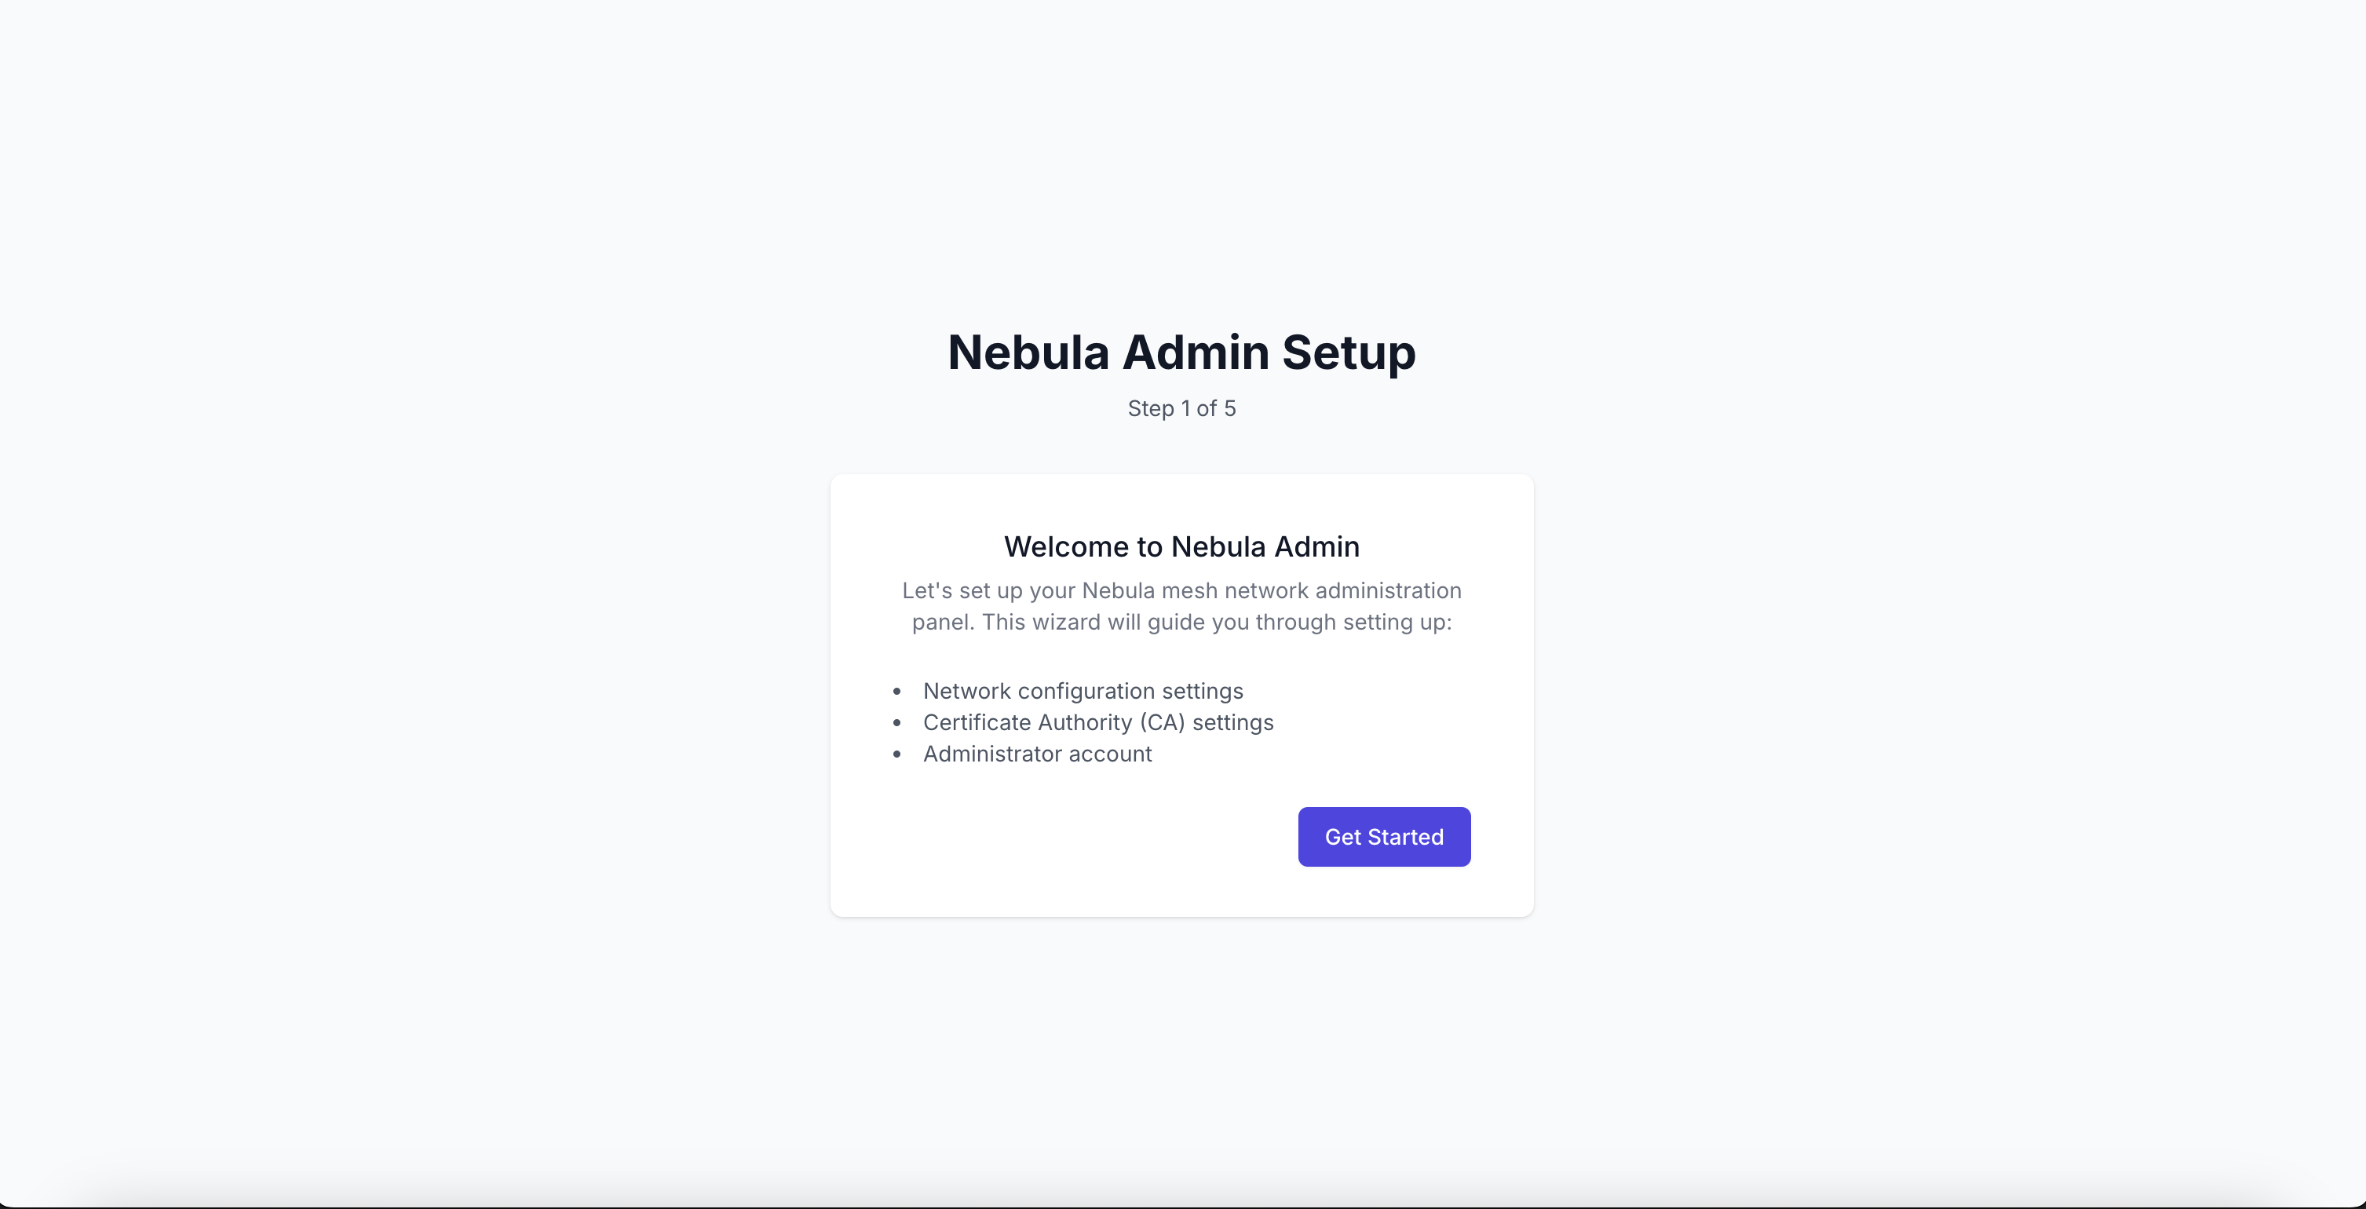The height and width of the screenshot is (1209, 2366).
Task: Click the Get Started button
Action: click(x=1383, y=837)
